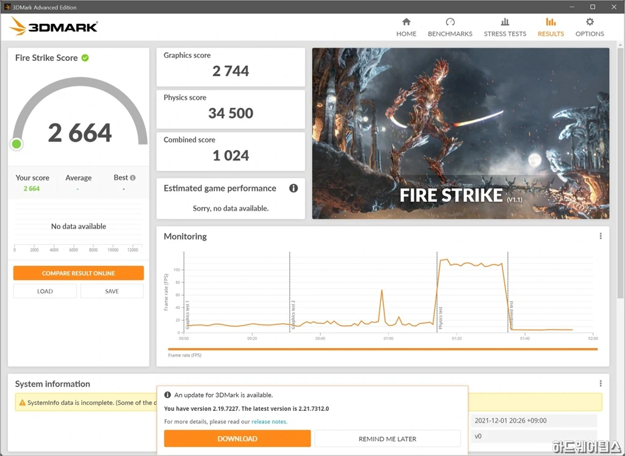This screenshot has height=456, width=625.
Task: Click main Fire Strike score 2 664
Action: click(x=80, y=133)
